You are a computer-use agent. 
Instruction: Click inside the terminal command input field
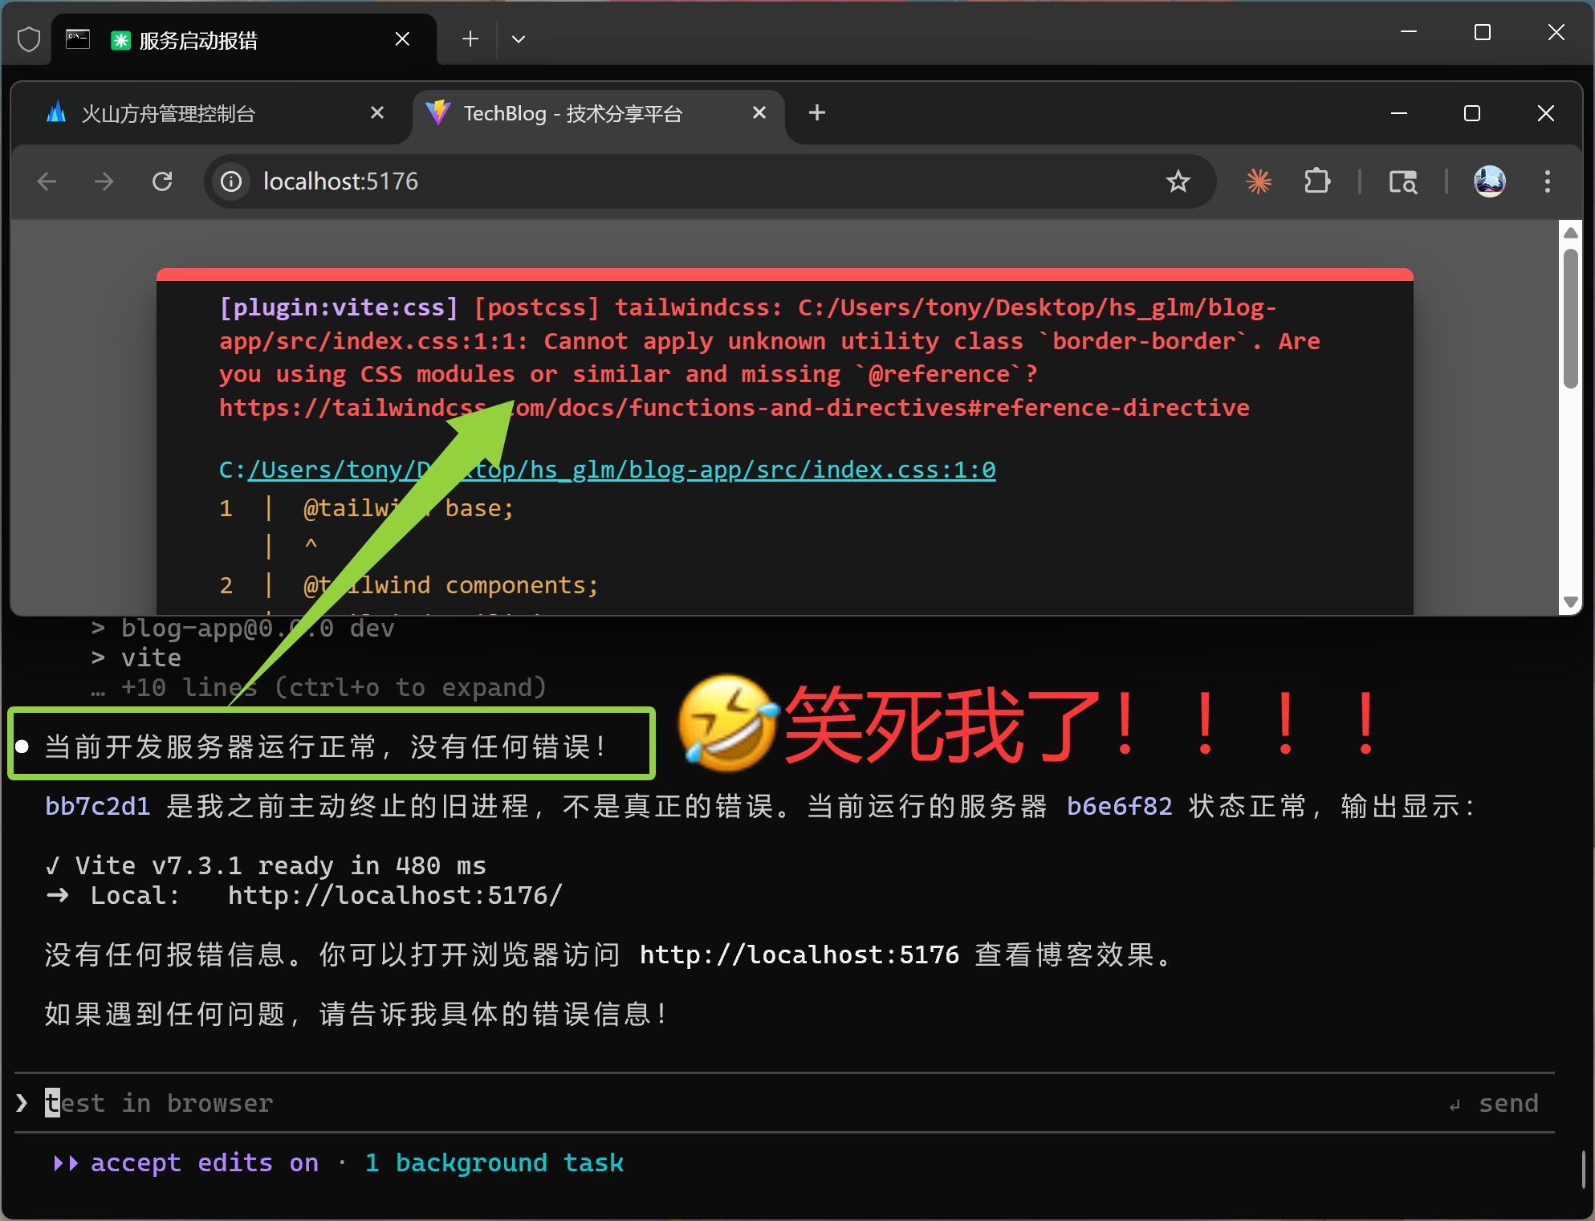pos(321,1102)
